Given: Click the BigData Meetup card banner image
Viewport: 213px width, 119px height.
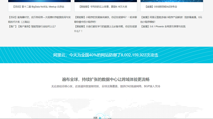Looking at the screenshot, I should [x=39, y=1].
